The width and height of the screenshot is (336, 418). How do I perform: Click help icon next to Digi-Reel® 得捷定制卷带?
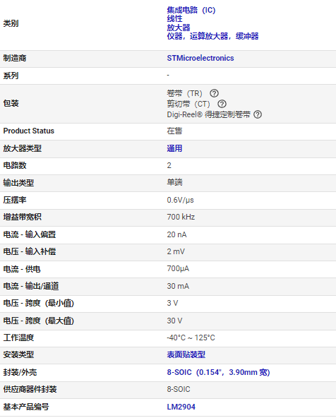click(x=258, y=114)
